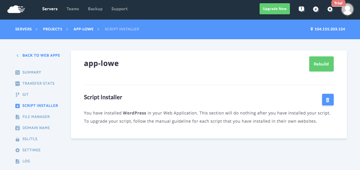The height and width of the screenshot is (170, 360).
Task: Click the location pin icon by IP address
Action: [x=312, y=29]
